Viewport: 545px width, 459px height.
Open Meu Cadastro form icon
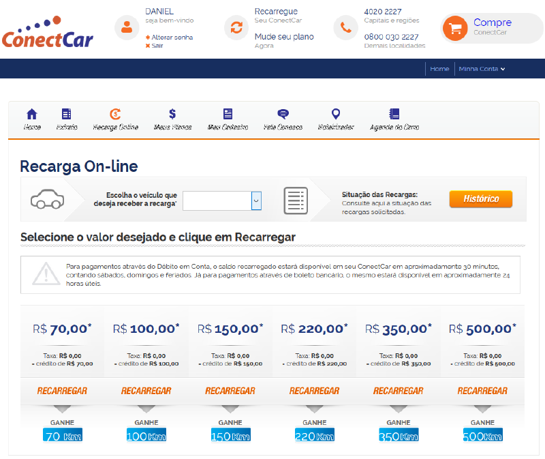(228, 114)
